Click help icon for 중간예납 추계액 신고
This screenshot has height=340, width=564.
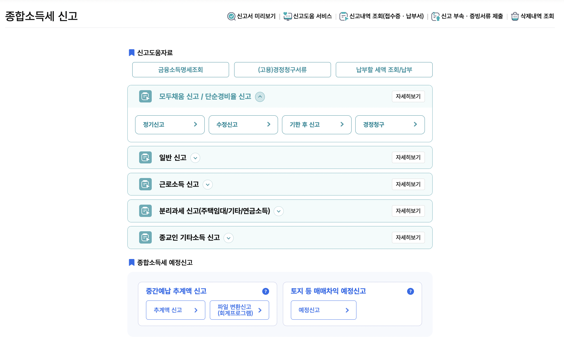265,291
